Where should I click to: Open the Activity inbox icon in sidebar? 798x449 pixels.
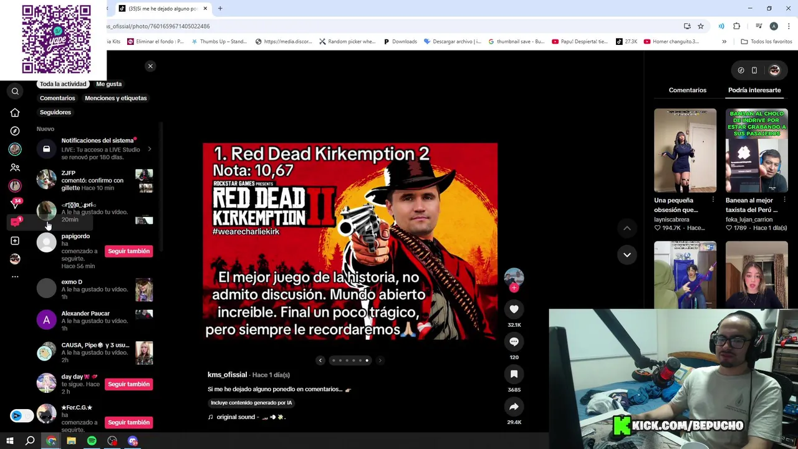[15, 222]
